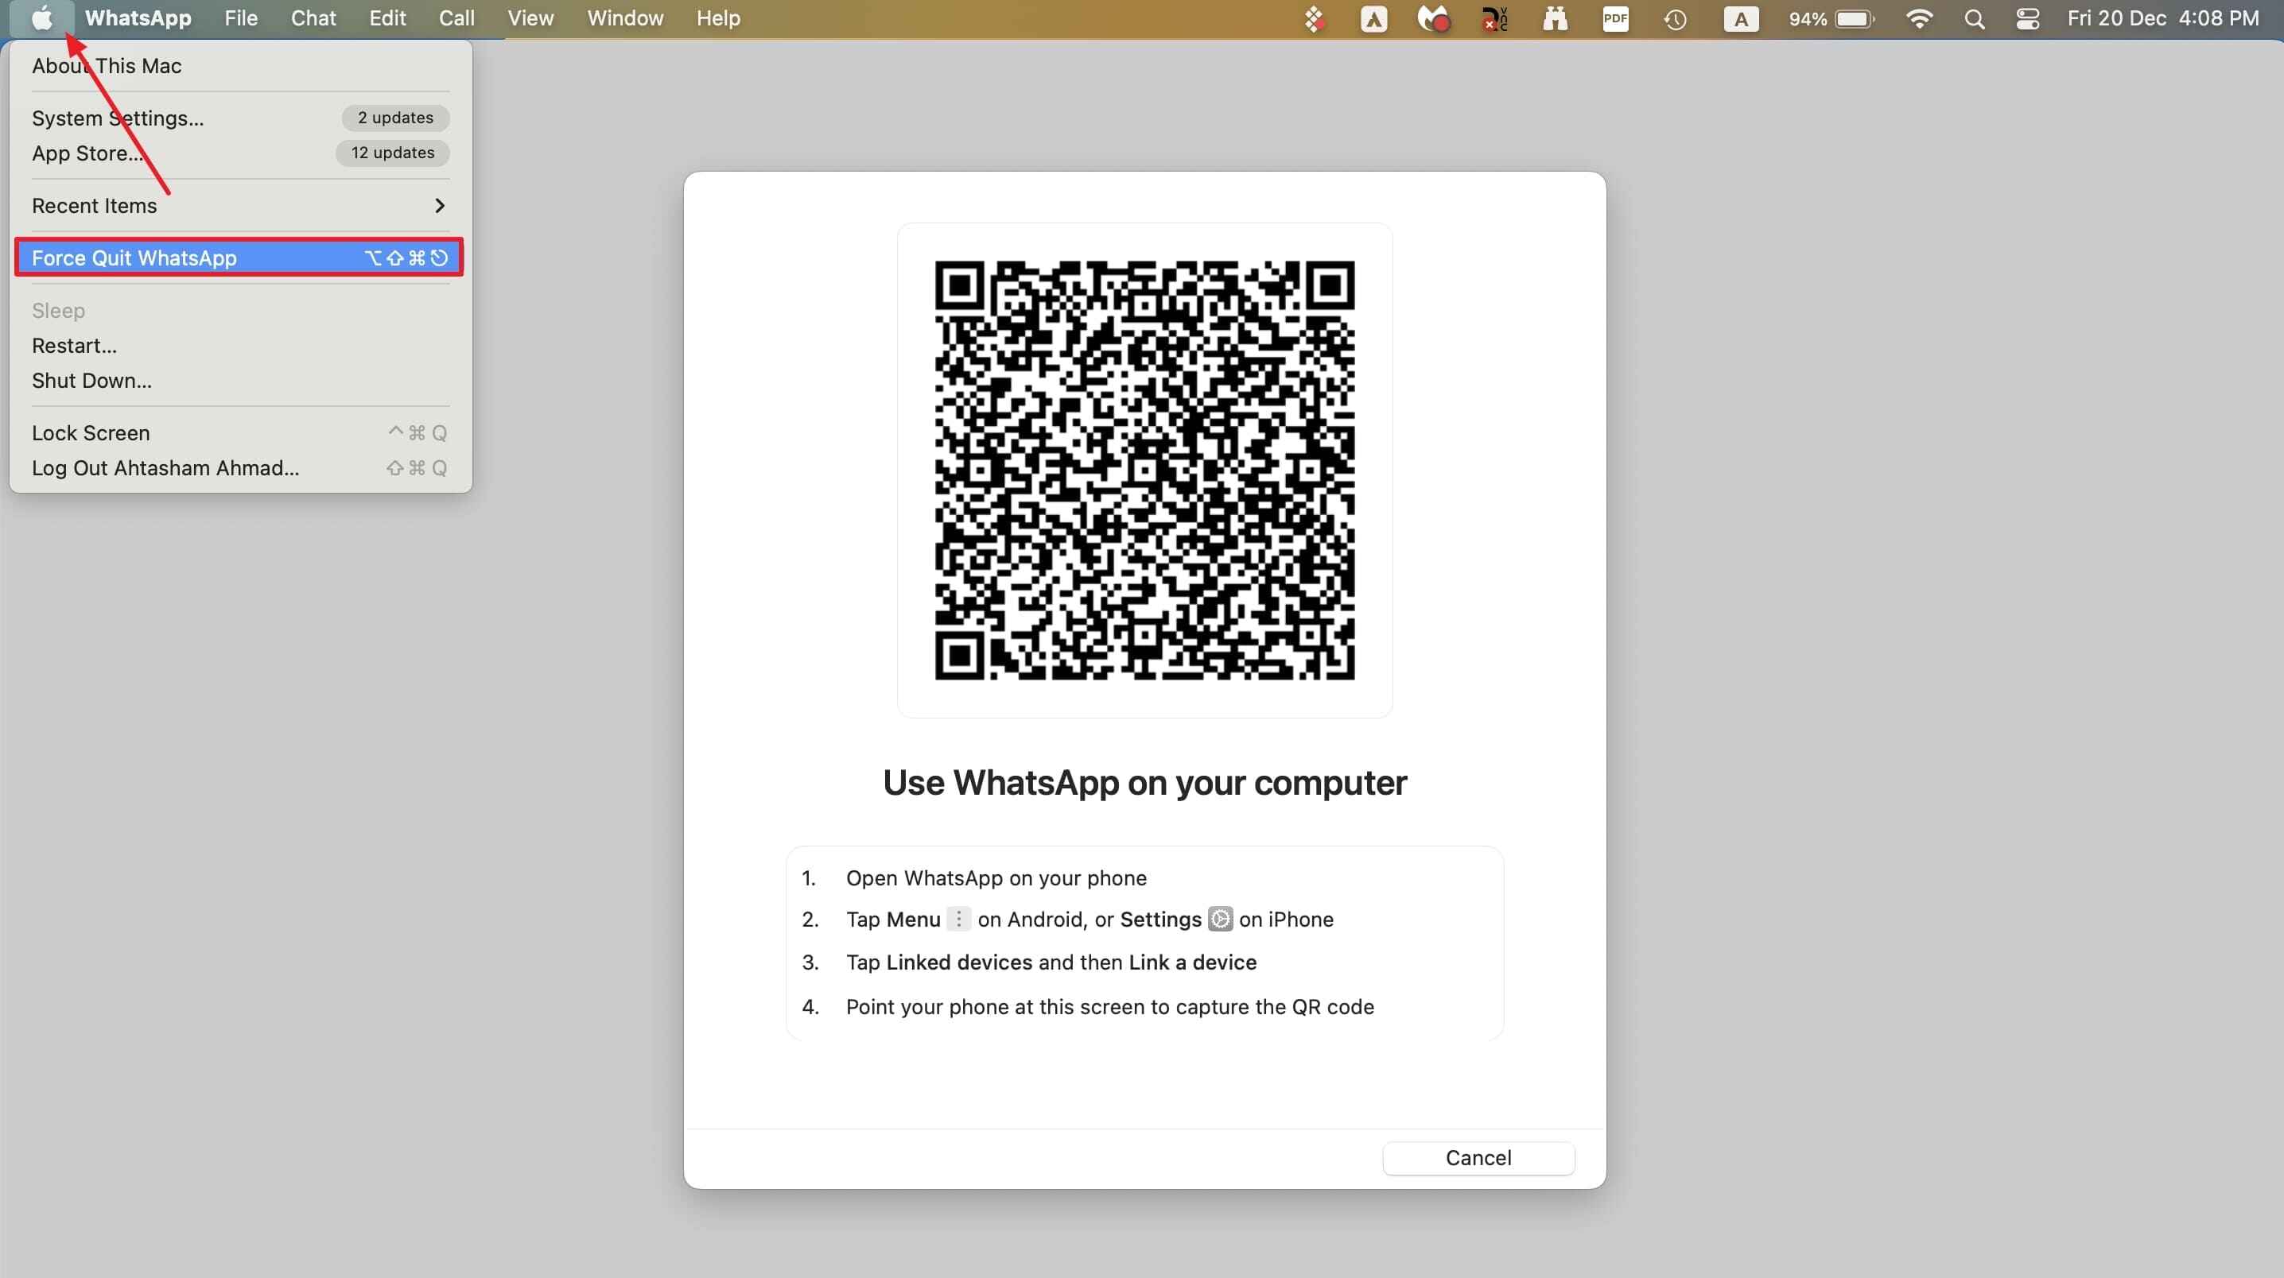The height and width of the screenshot is (1278, 2284).
Task: Click the QR code image
Action: tap(1144, 470)
